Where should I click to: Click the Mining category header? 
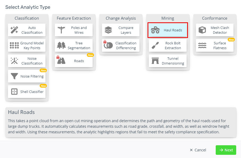click(x=168, y=18)
